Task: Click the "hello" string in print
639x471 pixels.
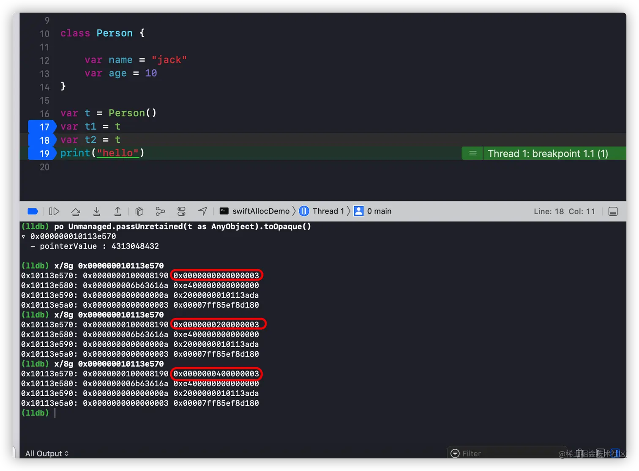Action: [118, 153]
